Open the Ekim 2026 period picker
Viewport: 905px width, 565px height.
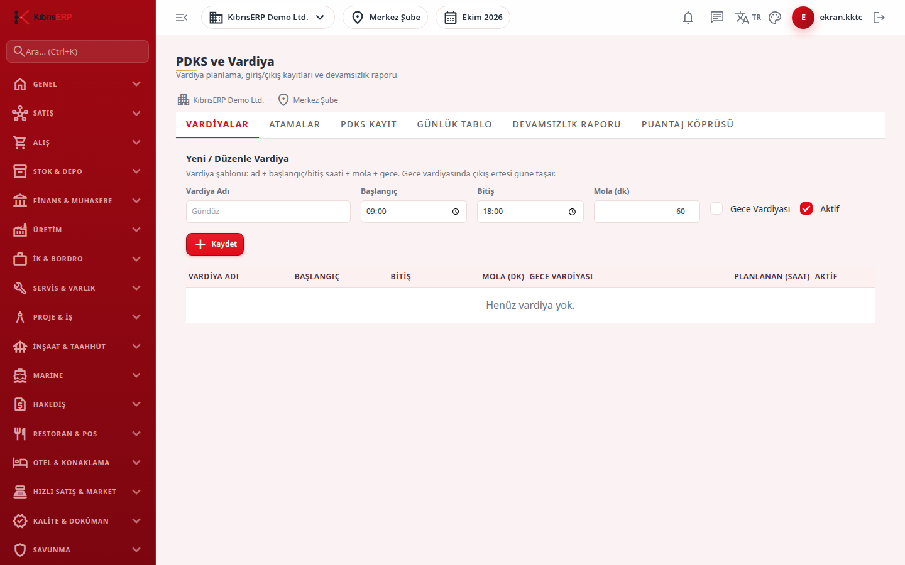(473, 18)
